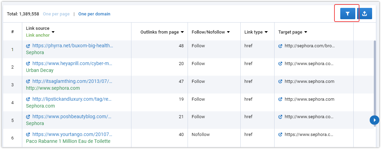Open external link icon for itsaglamthing source
The height and width of the screenshot is (149, 381).
tap(28, 82)
